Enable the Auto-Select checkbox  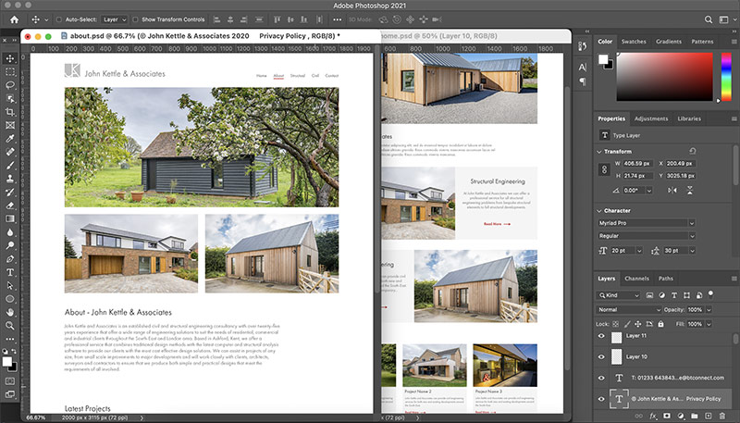[59, 19]
